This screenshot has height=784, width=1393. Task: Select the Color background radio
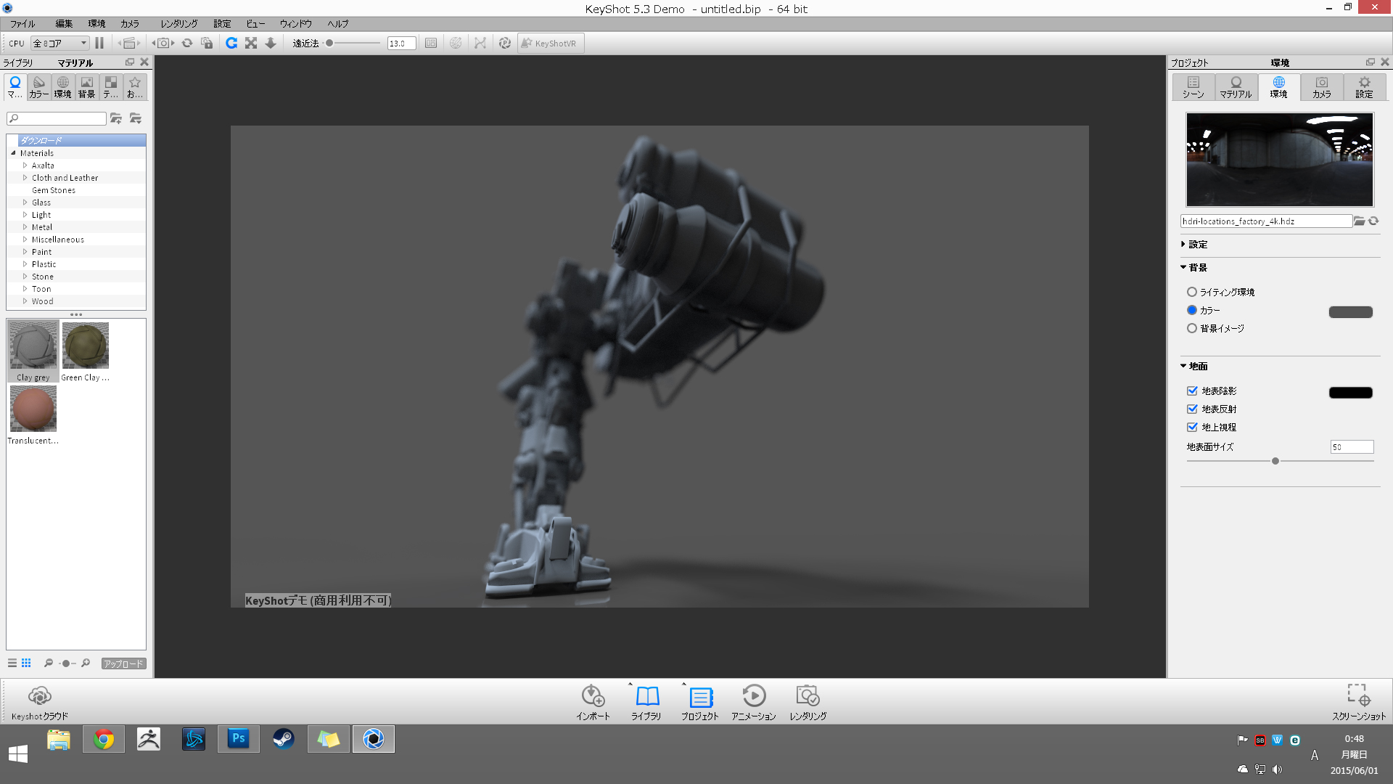(x=1191, y=310)
